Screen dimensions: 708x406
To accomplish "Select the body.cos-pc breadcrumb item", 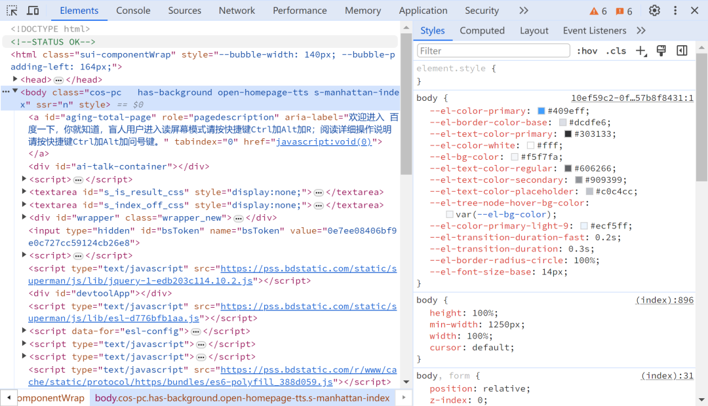I will coord(242,398).
